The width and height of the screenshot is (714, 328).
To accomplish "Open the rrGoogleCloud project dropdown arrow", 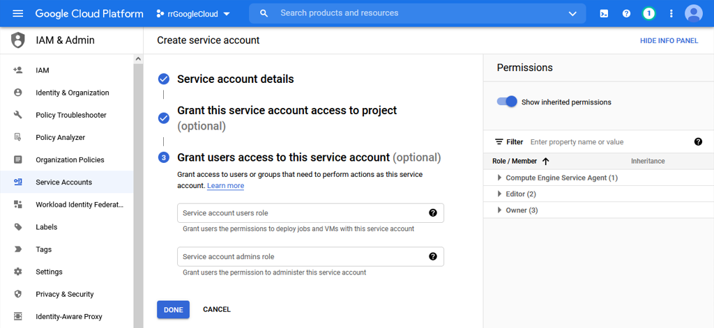I will (227, 14).
